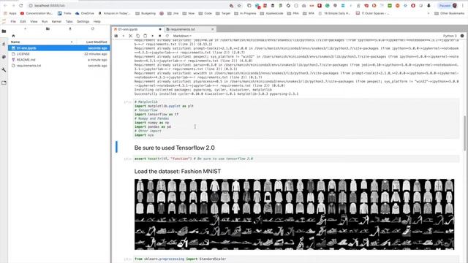Select requirements.txt in the file browser list

59,66
